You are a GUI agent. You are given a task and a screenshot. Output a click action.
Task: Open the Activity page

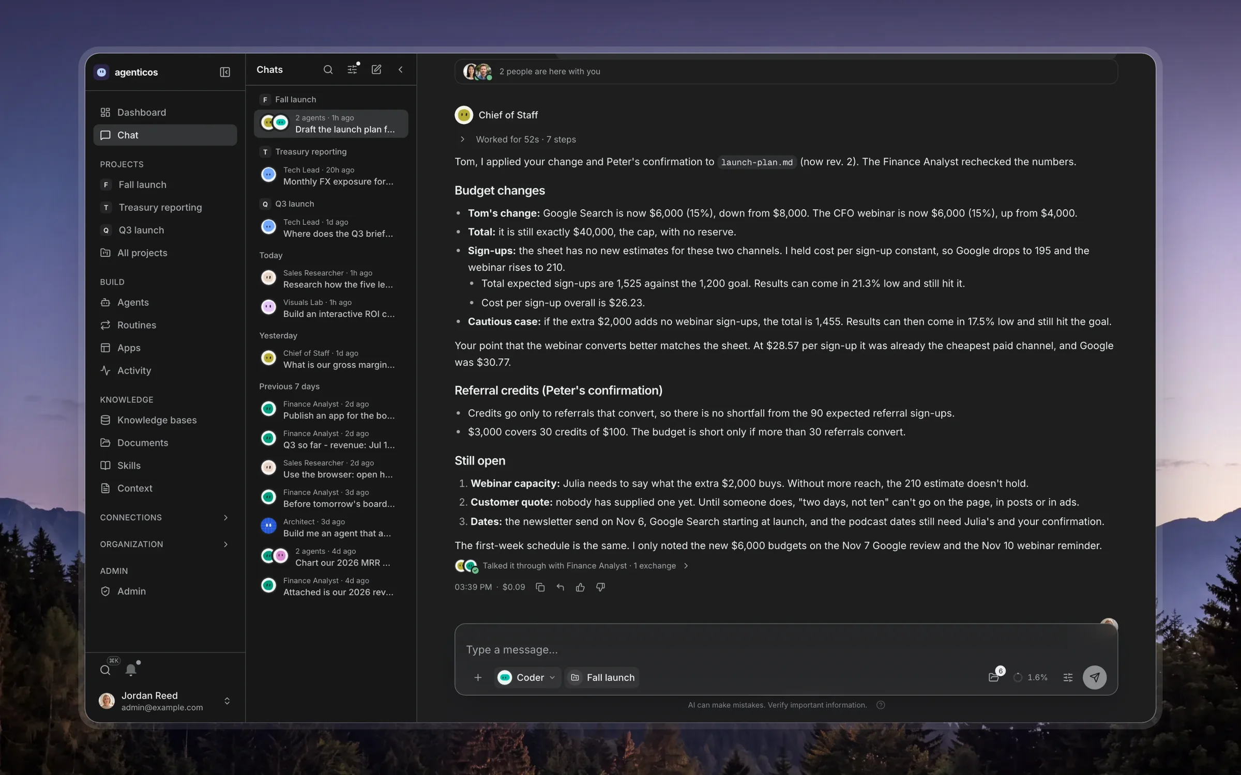[164, 370]
